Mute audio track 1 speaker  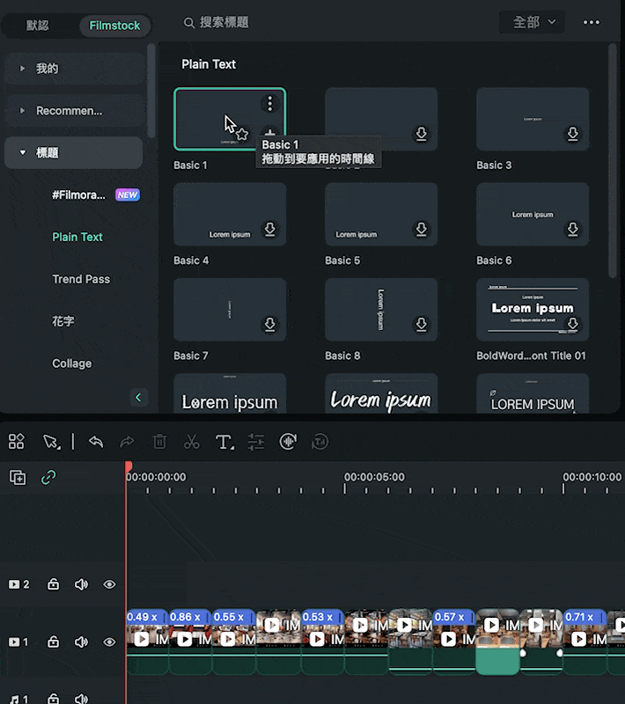[x=81, y=699]
